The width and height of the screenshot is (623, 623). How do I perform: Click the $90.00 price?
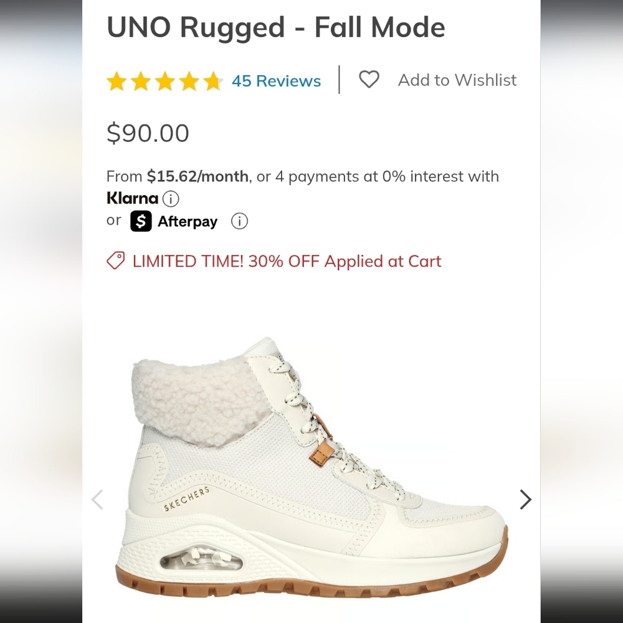[x=148, y=133]
